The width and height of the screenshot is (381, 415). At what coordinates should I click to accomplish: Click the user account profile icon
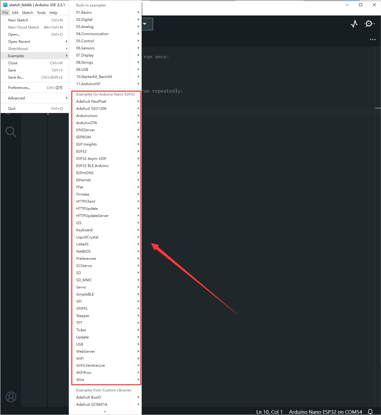(x=11, y=397)
